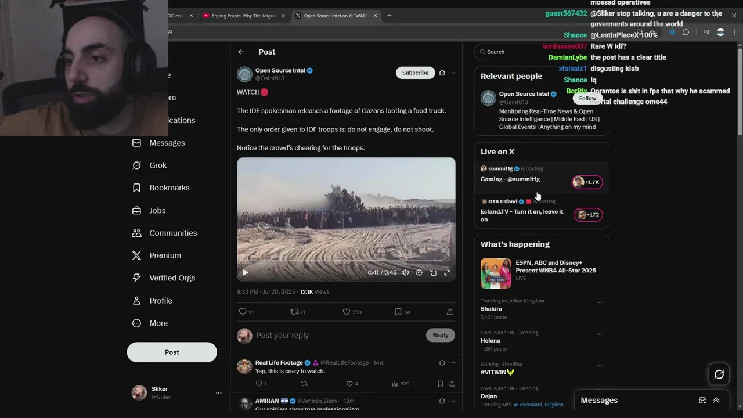Image resolution: width=743 pixels, height=418 pixels.
Task: Click the @Osint613 handle under post author
Action: [270, 78]
